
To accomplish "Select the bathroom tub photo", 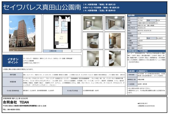I will tap(115, 41).
